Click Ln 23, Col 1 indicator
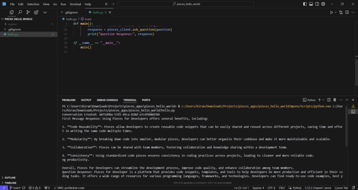 (242, 188)
